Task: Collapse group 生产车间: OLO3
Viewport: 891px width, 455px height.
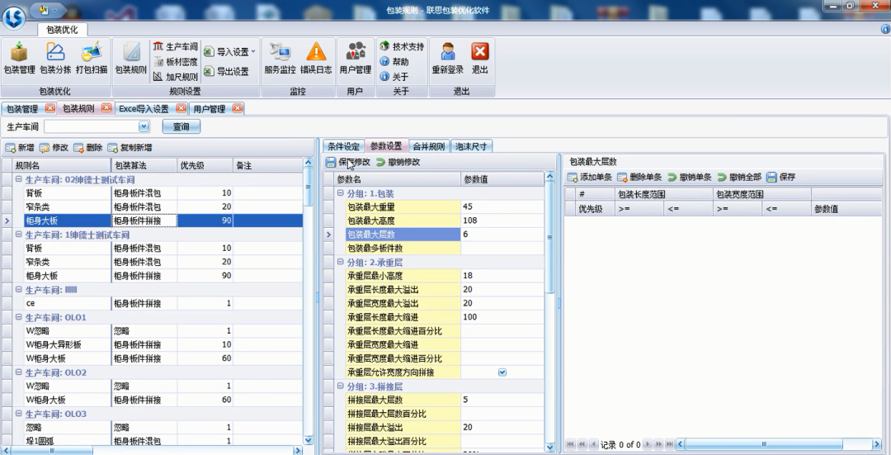Action: click(19, 414)
